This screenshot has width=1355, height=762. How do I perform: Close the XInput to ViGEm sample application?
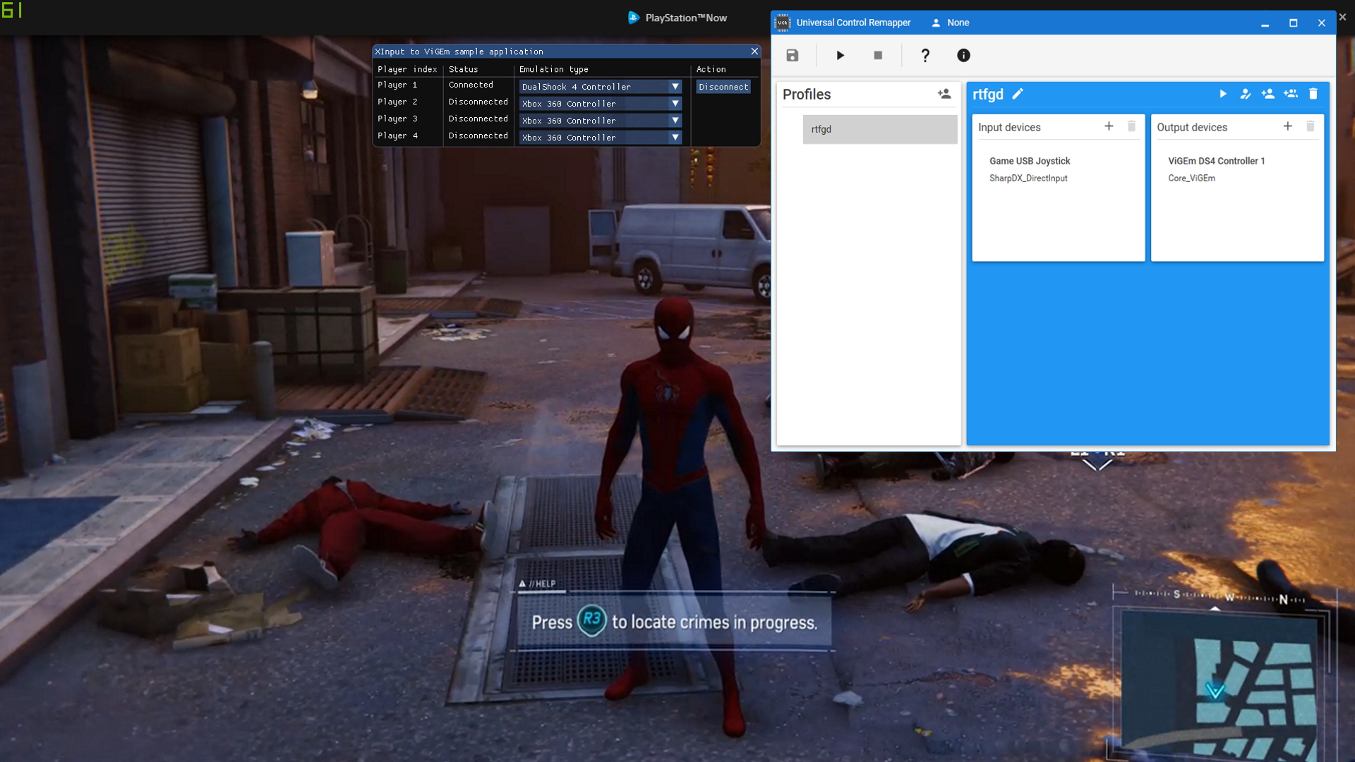754,52
